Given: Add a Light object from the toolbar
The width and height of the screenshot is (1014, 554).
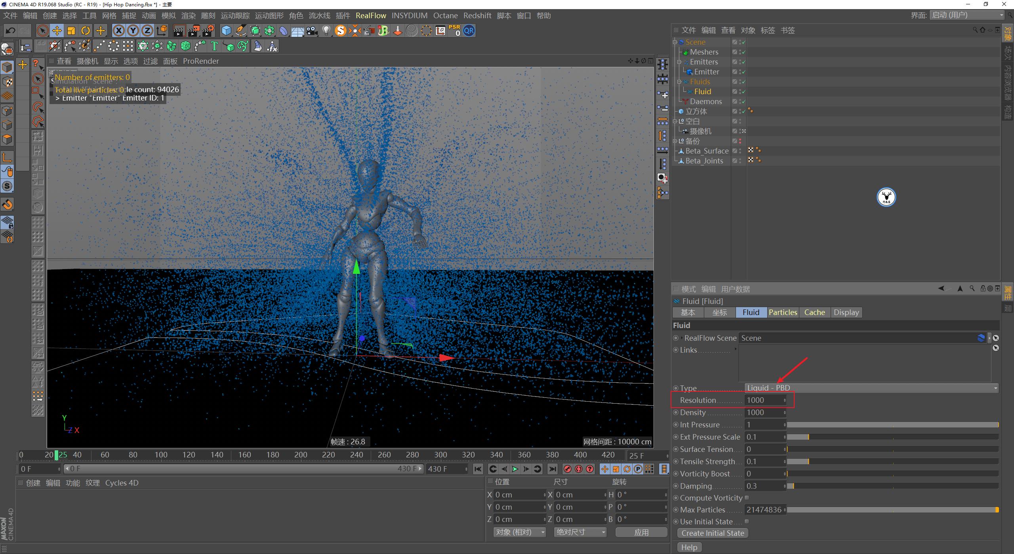Looking at the screenshot, I should [x=326, y=30].
